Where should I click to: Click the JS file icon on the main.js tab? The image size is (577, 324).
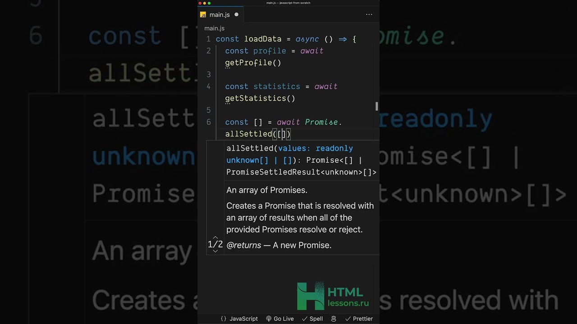(x=203, y=15)
